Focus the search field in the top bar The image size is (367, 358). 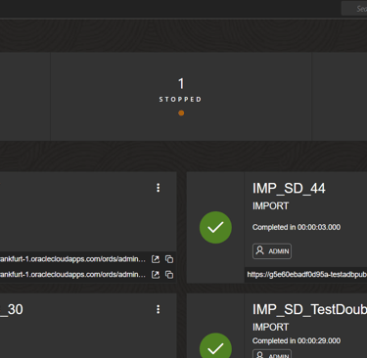coord(354,9)
